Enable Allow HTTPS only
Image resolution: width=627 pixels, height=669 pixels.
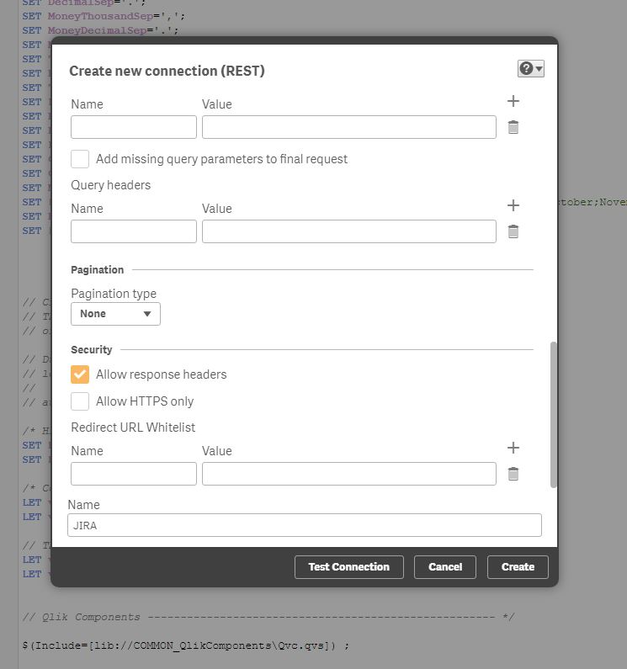[x=80, y=401]
